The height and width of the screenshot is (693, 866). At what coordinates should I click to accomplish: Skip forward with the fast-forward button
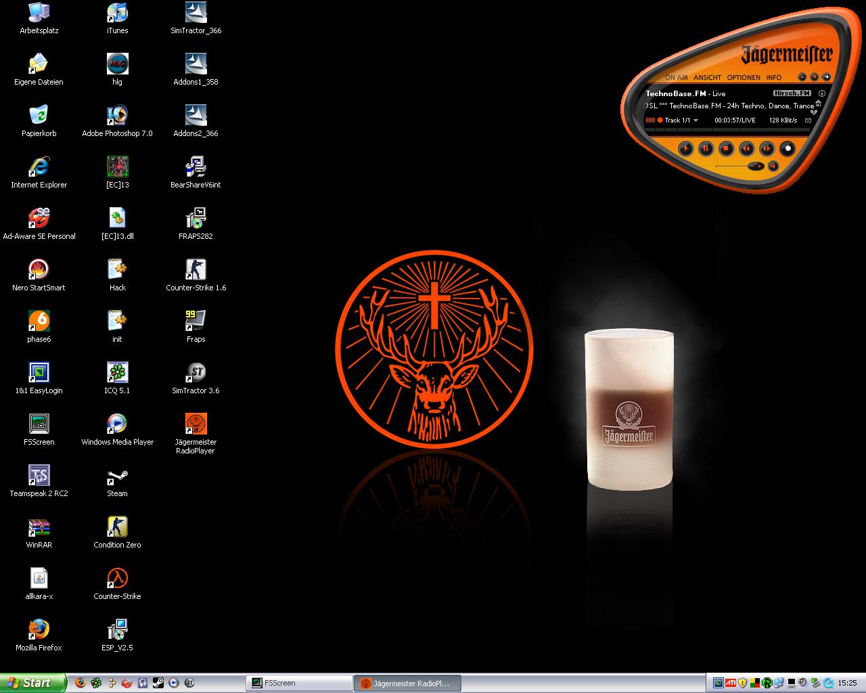[x=767, y=148]
